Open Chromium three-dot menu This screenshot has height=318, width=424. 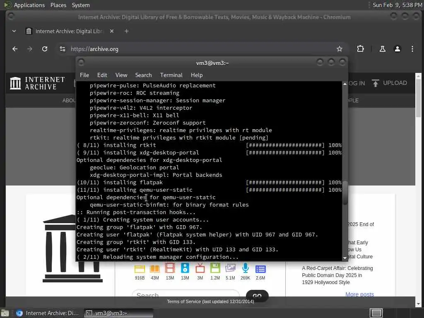(412, 49)
